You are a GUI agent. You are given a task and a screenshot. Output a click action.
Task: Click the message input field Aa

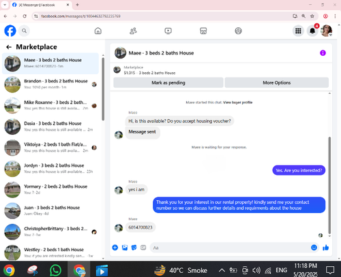230,248
